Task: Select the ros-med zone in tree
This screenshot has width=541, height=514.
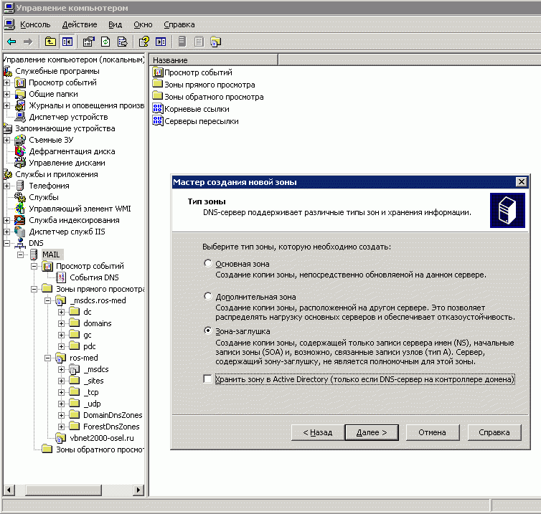Action: pyautogui.click(x=83, y=358)
